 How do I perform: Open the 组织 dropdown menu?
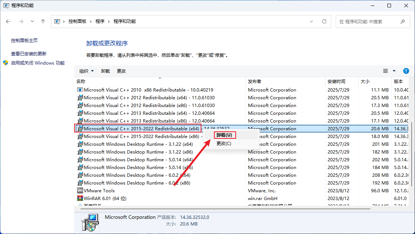point(86,71)
